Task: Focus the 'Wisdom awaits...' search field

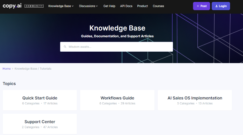Action: pyautogui.click(x=119, y=47)
